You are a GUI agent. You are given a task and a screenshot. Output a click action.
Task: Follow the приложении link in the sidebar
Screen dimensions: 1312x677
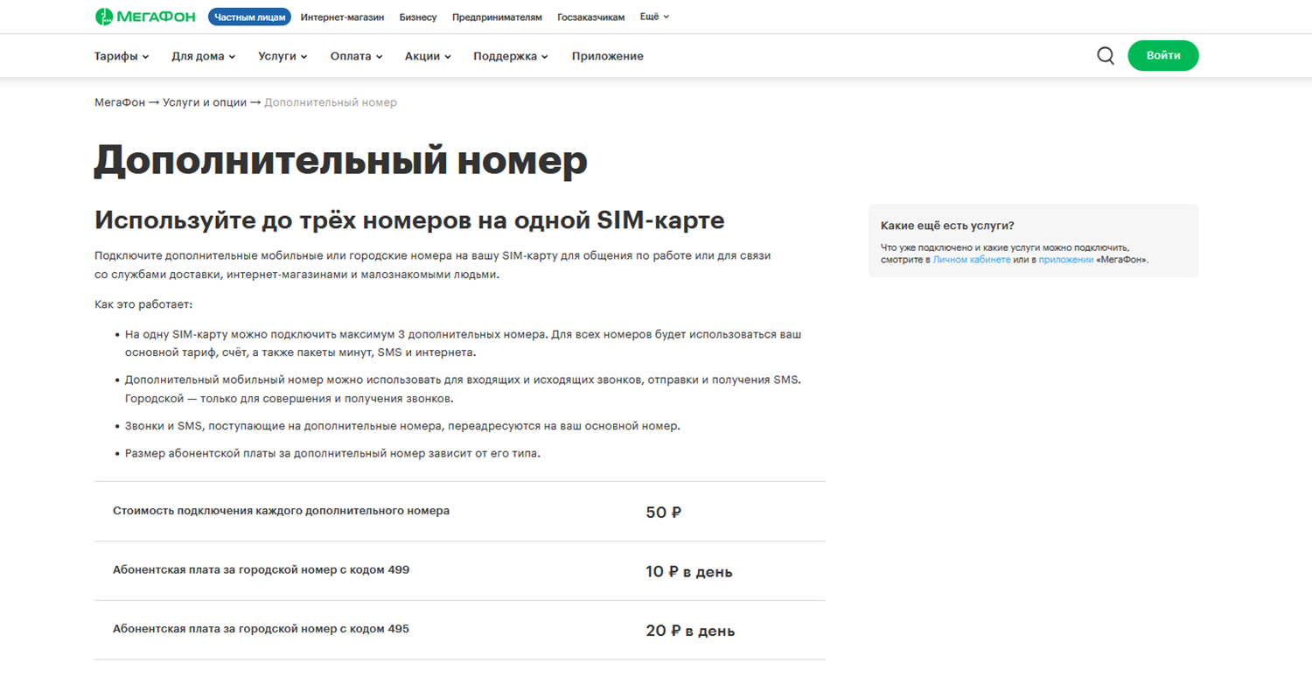pyautogui.click(x=1066, y=260)
